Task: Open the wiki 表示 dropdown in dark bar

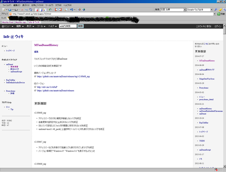Action: point(30,26)
